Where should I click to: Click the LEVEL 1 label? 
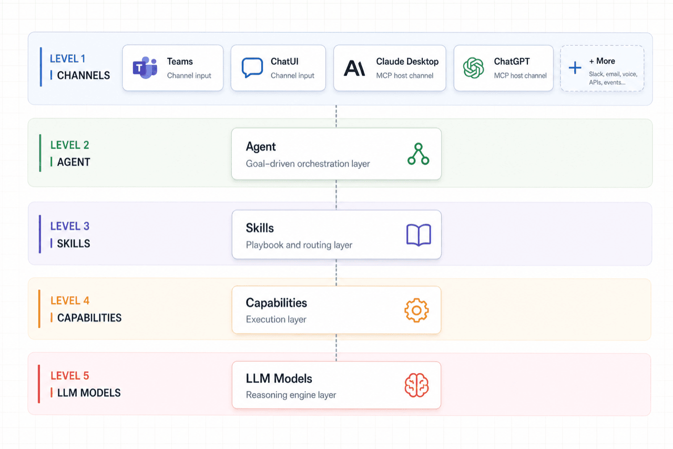[x=67, y=59]
